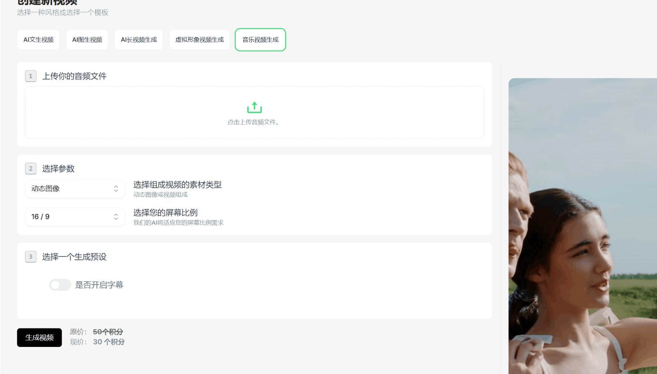Open the AI长视频生成 tab
Viewport: 657px width, 374px height.
[x=139, y=40]
